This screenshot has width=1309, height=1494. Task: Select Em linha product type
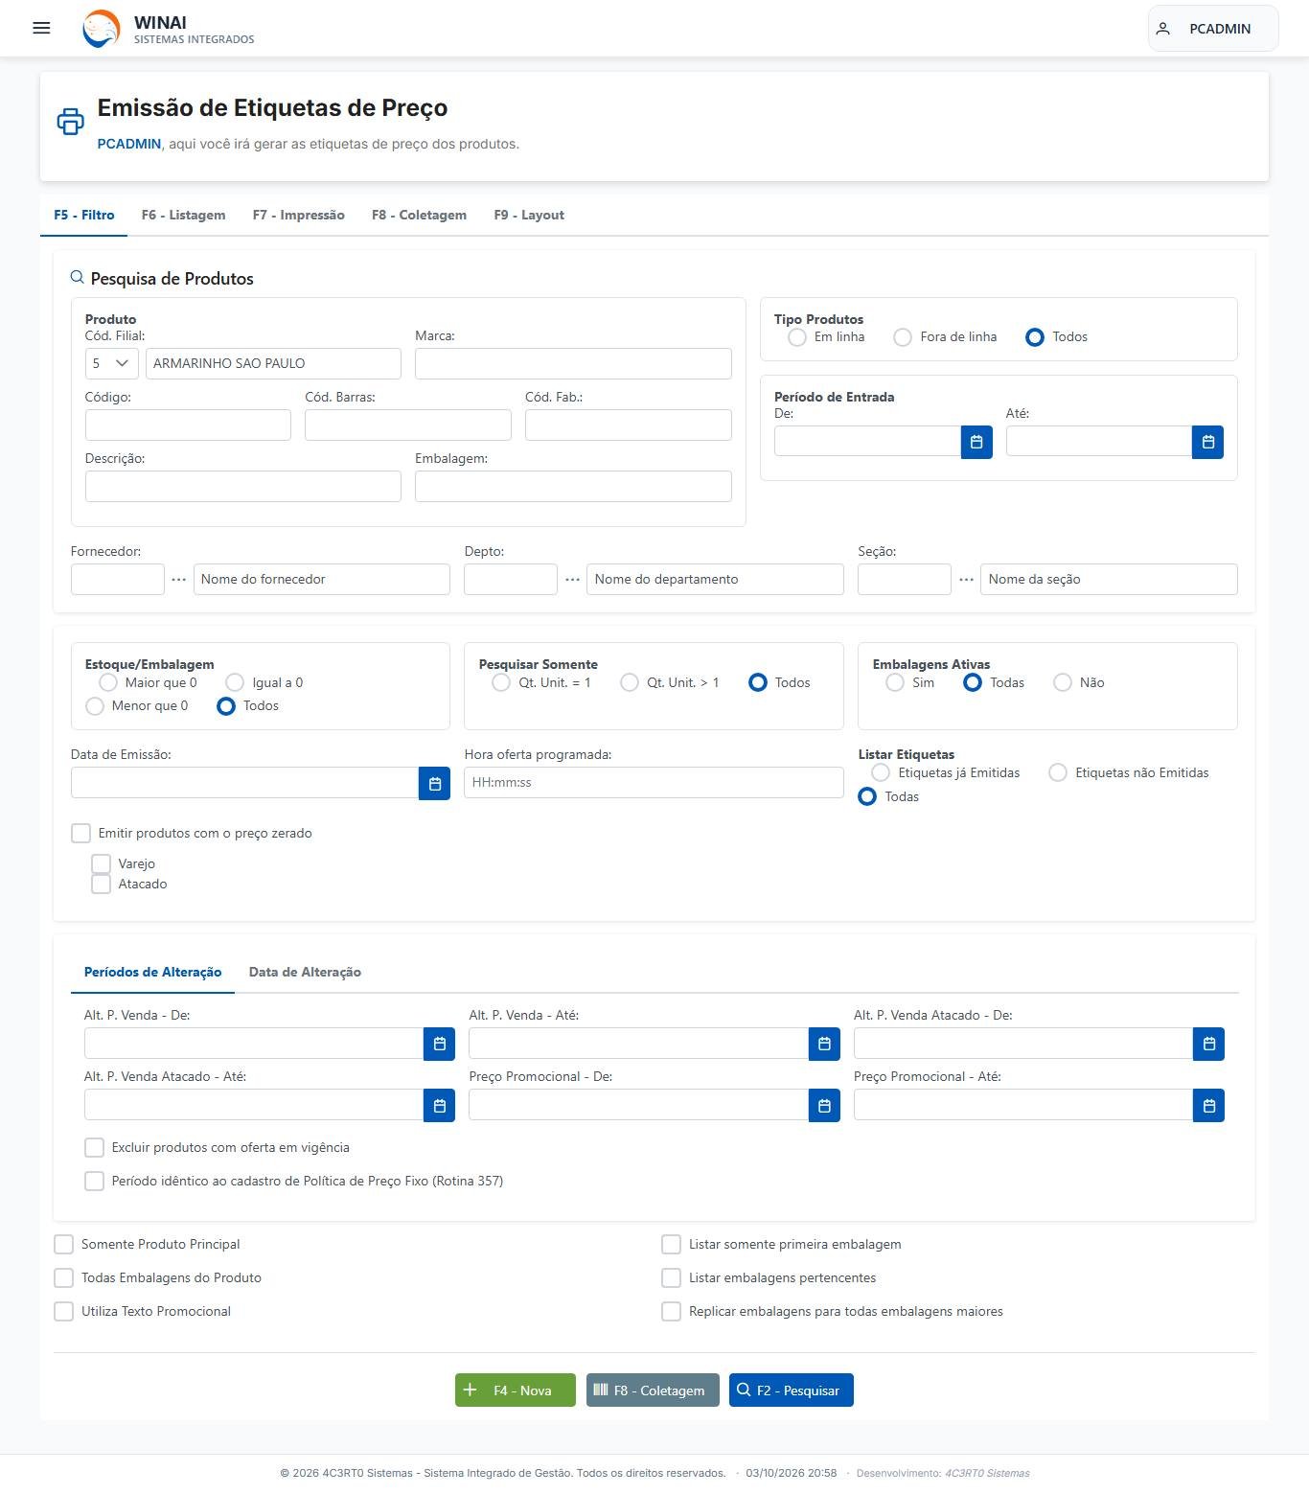(797, 337)
